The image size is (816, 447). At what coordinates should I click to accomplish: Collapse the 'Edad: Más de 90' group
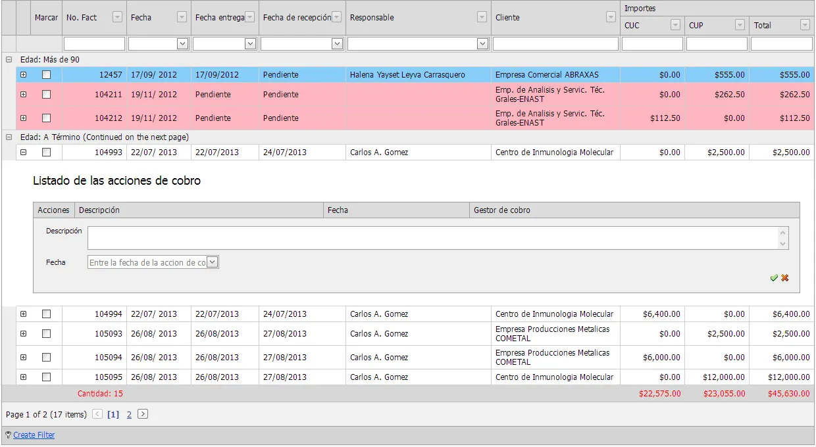[x=9, y=60]
